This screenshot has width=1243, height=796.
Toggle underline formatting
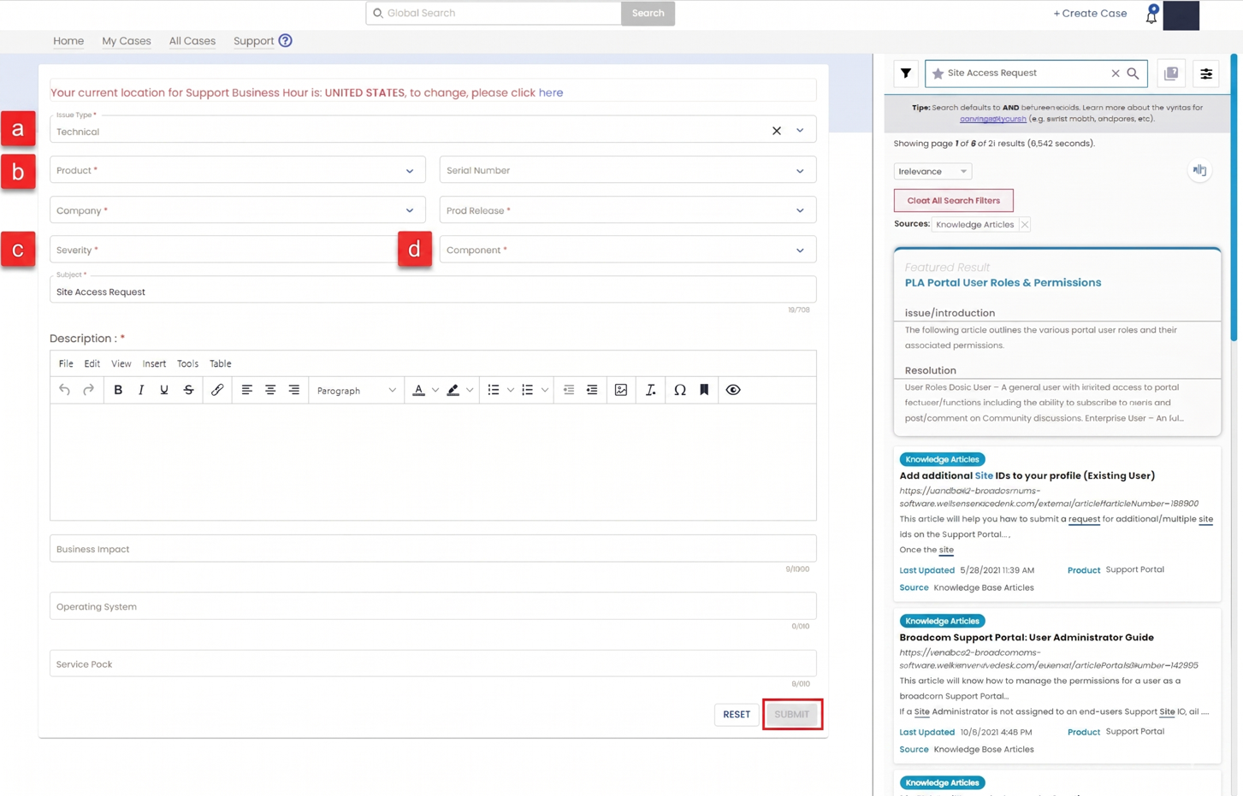pos(164,390)
